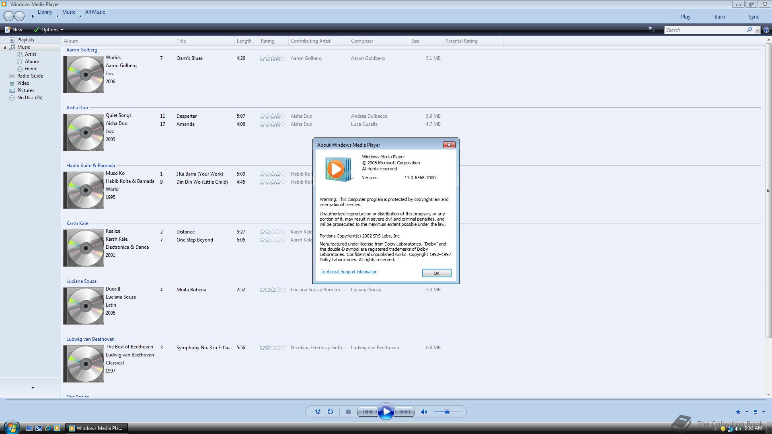772x434 pixels.
Task: Switch to the Play tab
Action: click(x=686, y=17)
